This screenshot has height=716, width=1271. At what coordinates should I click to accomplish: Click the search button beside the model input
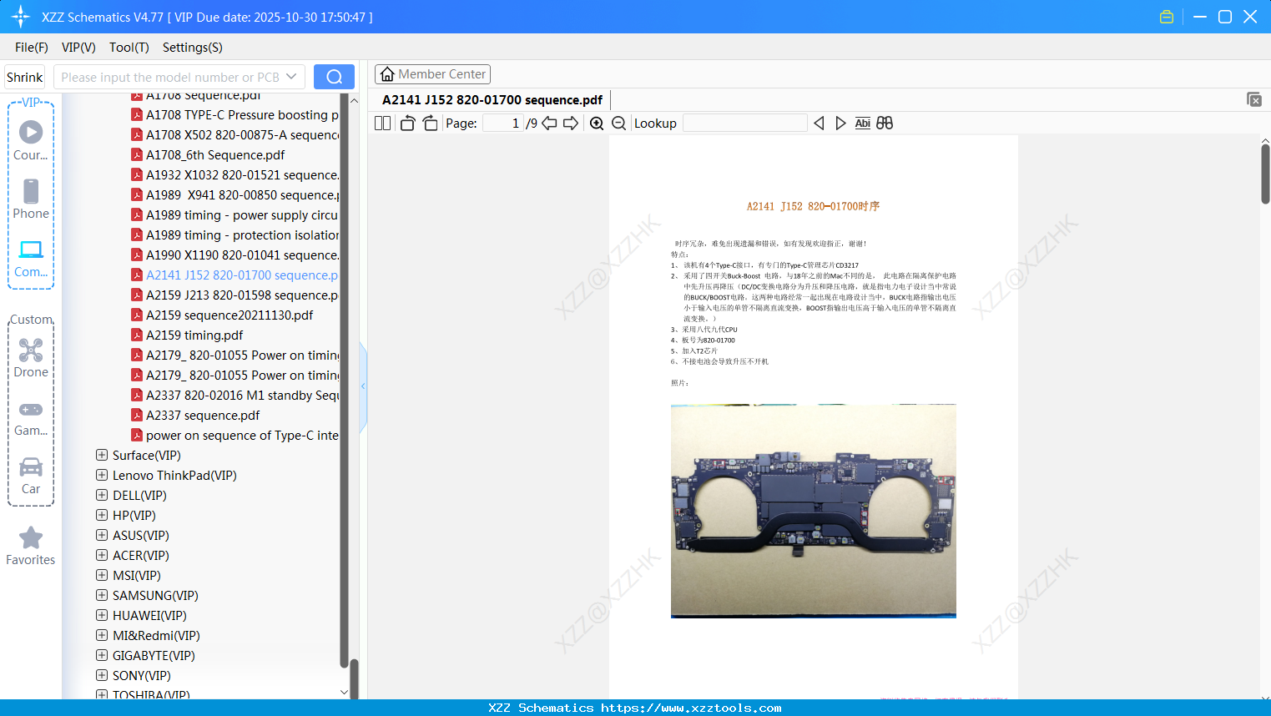[x=334, y=77]
